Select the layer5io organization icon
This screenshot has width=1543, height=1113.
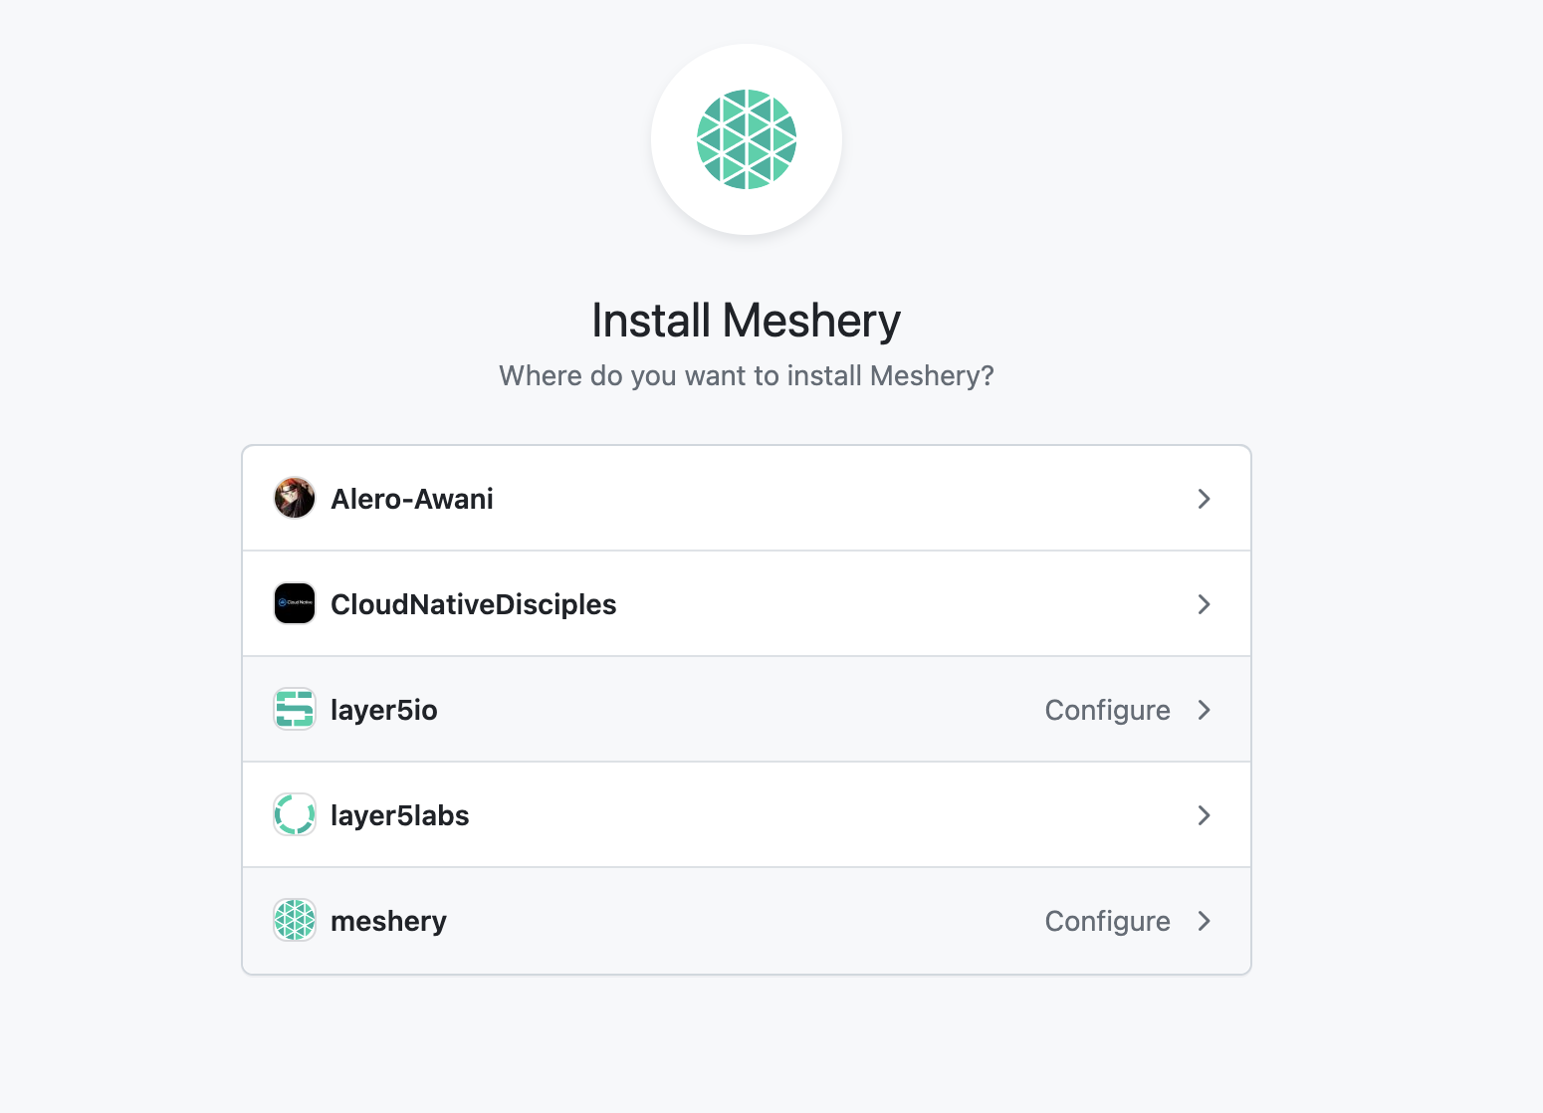point(294,709)
